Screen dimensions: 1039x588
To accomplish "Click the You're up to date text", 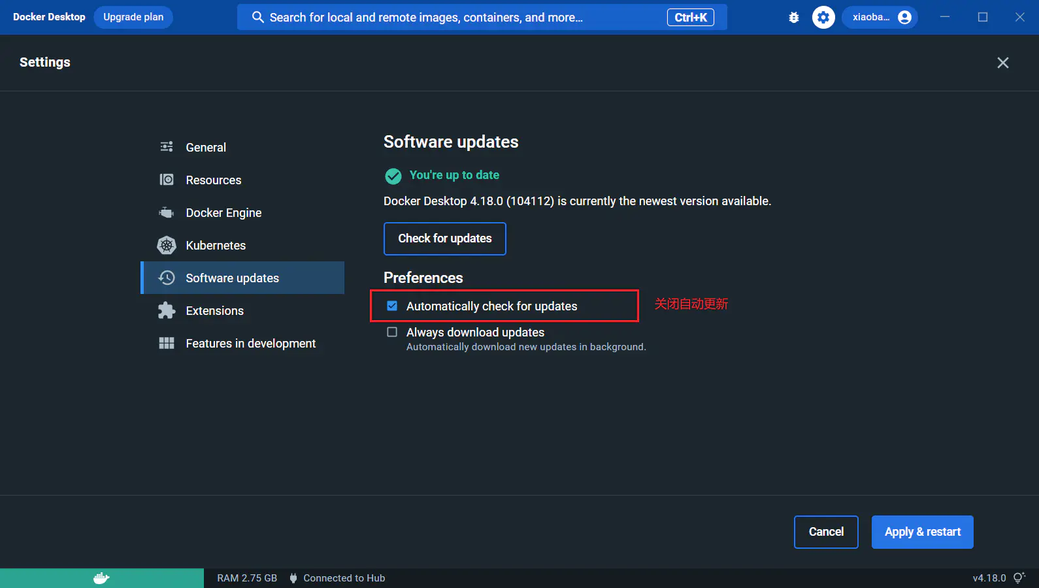I will (x=454, y=175).
